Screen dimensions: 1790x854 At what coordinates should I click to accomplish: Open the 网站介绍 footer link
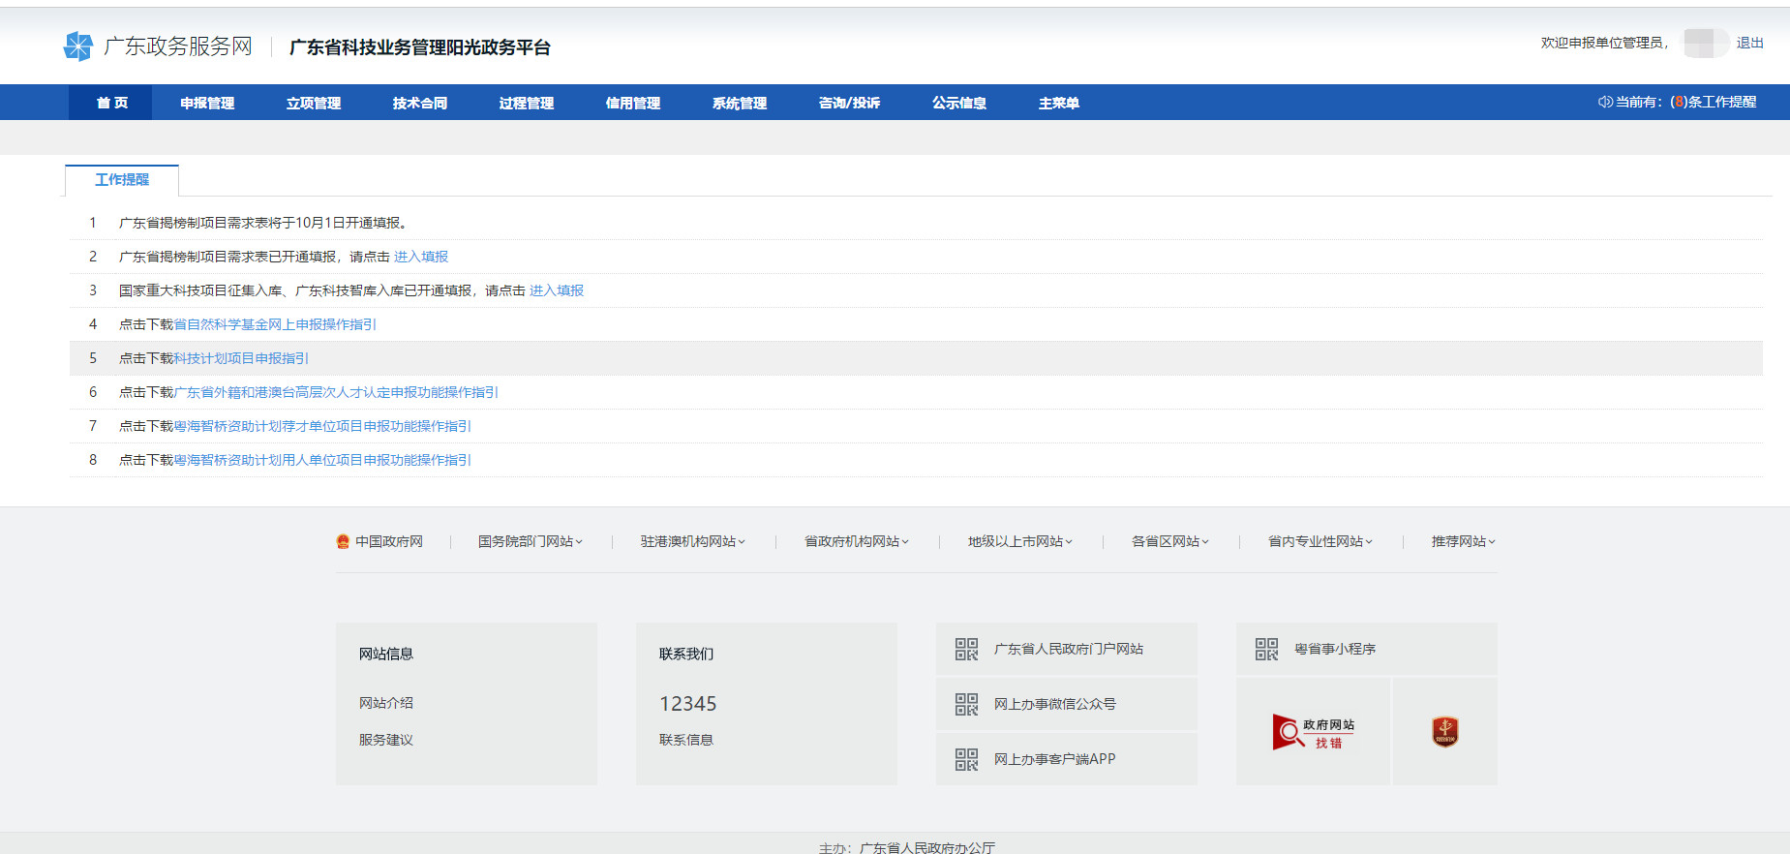[x=386, y=703]
